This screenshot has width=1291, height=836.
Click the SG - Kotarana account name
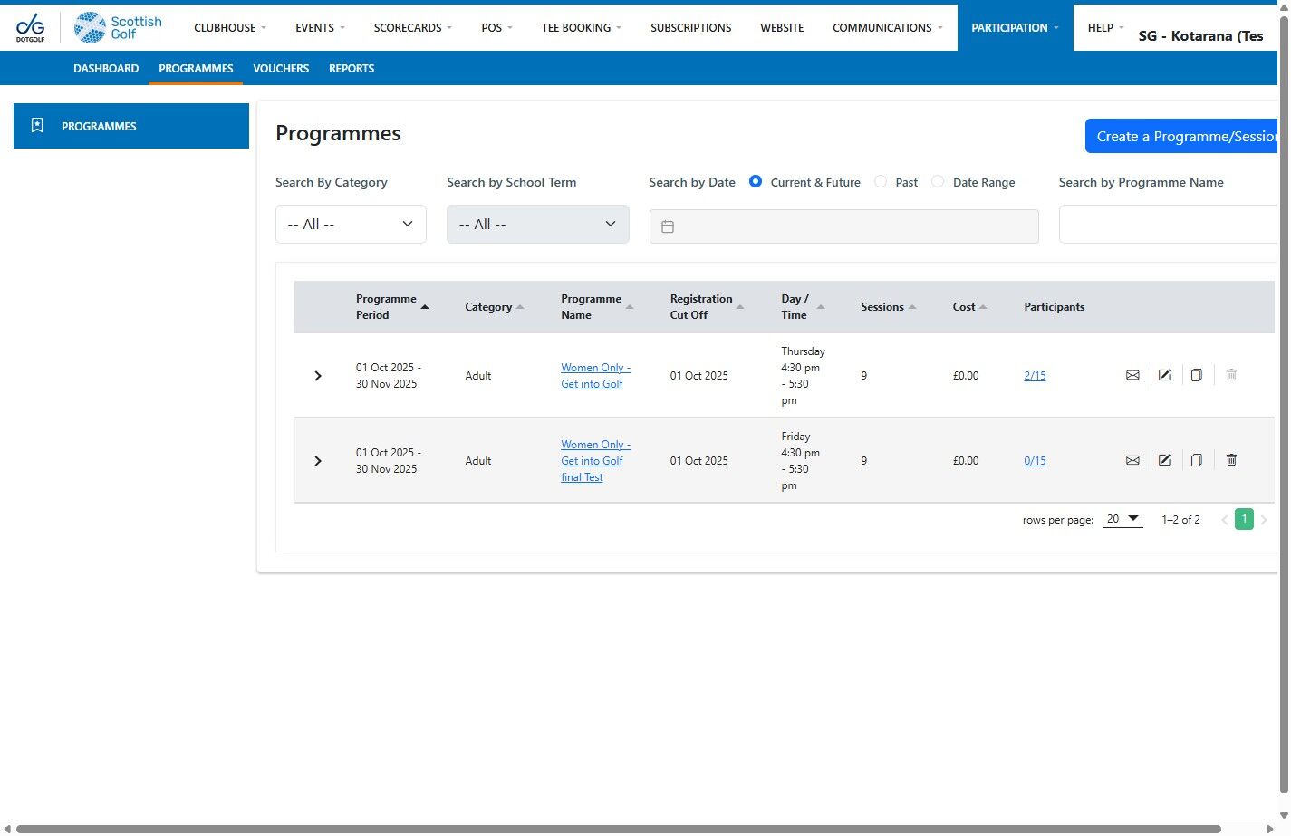pos(1200,36)
